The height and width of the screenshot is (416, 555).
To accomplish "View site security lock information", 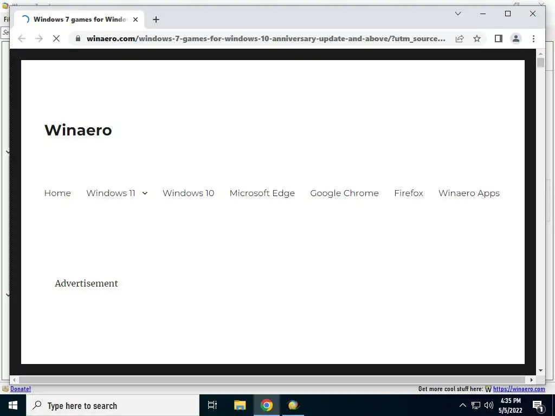I will coord(78,38).
